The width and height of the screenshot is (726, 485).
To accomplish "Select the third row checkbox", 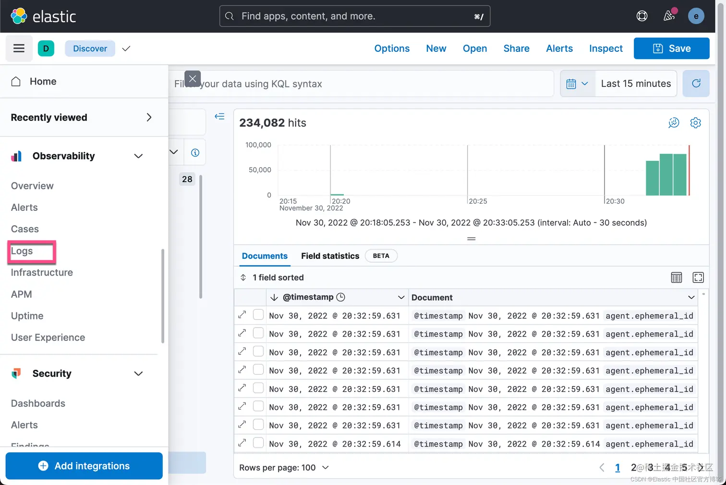I will coord(258,351).
